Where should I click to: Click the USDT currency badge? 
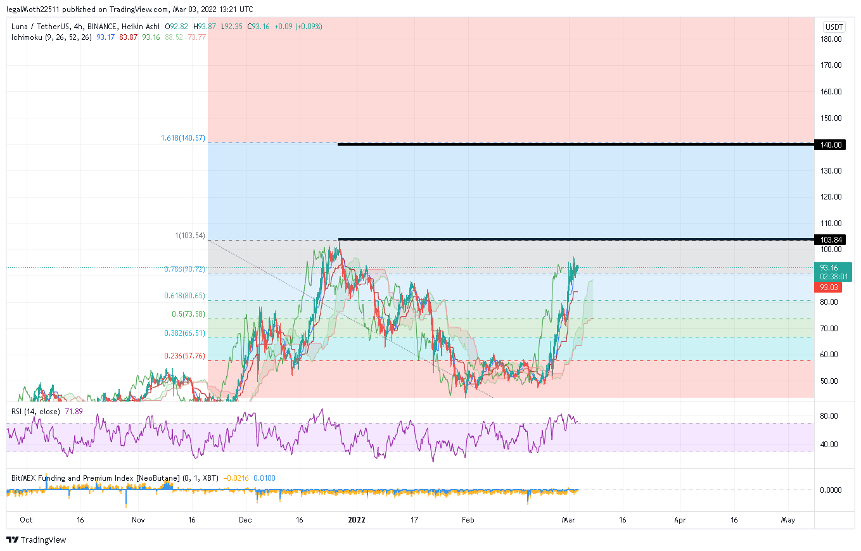click(x=833, y=27)
